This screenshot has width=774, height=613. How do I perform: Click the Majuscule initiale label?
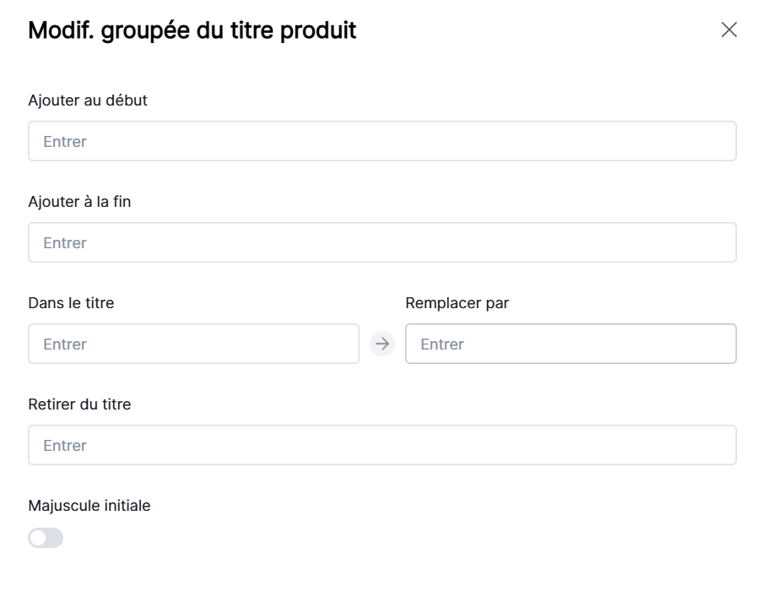[89, 506]
